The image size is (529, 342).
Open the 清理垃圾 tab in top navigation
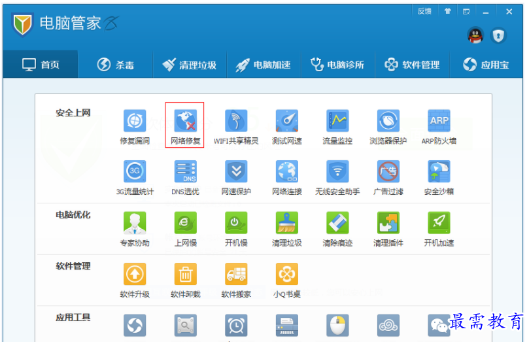pos(190,64)
